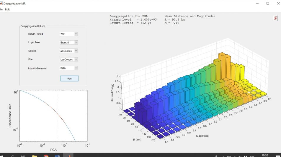The image size is (281, 157).
Task: Click the Chrome icon in the taskbar
Action: pyautogui.click(x=46, y=156)
